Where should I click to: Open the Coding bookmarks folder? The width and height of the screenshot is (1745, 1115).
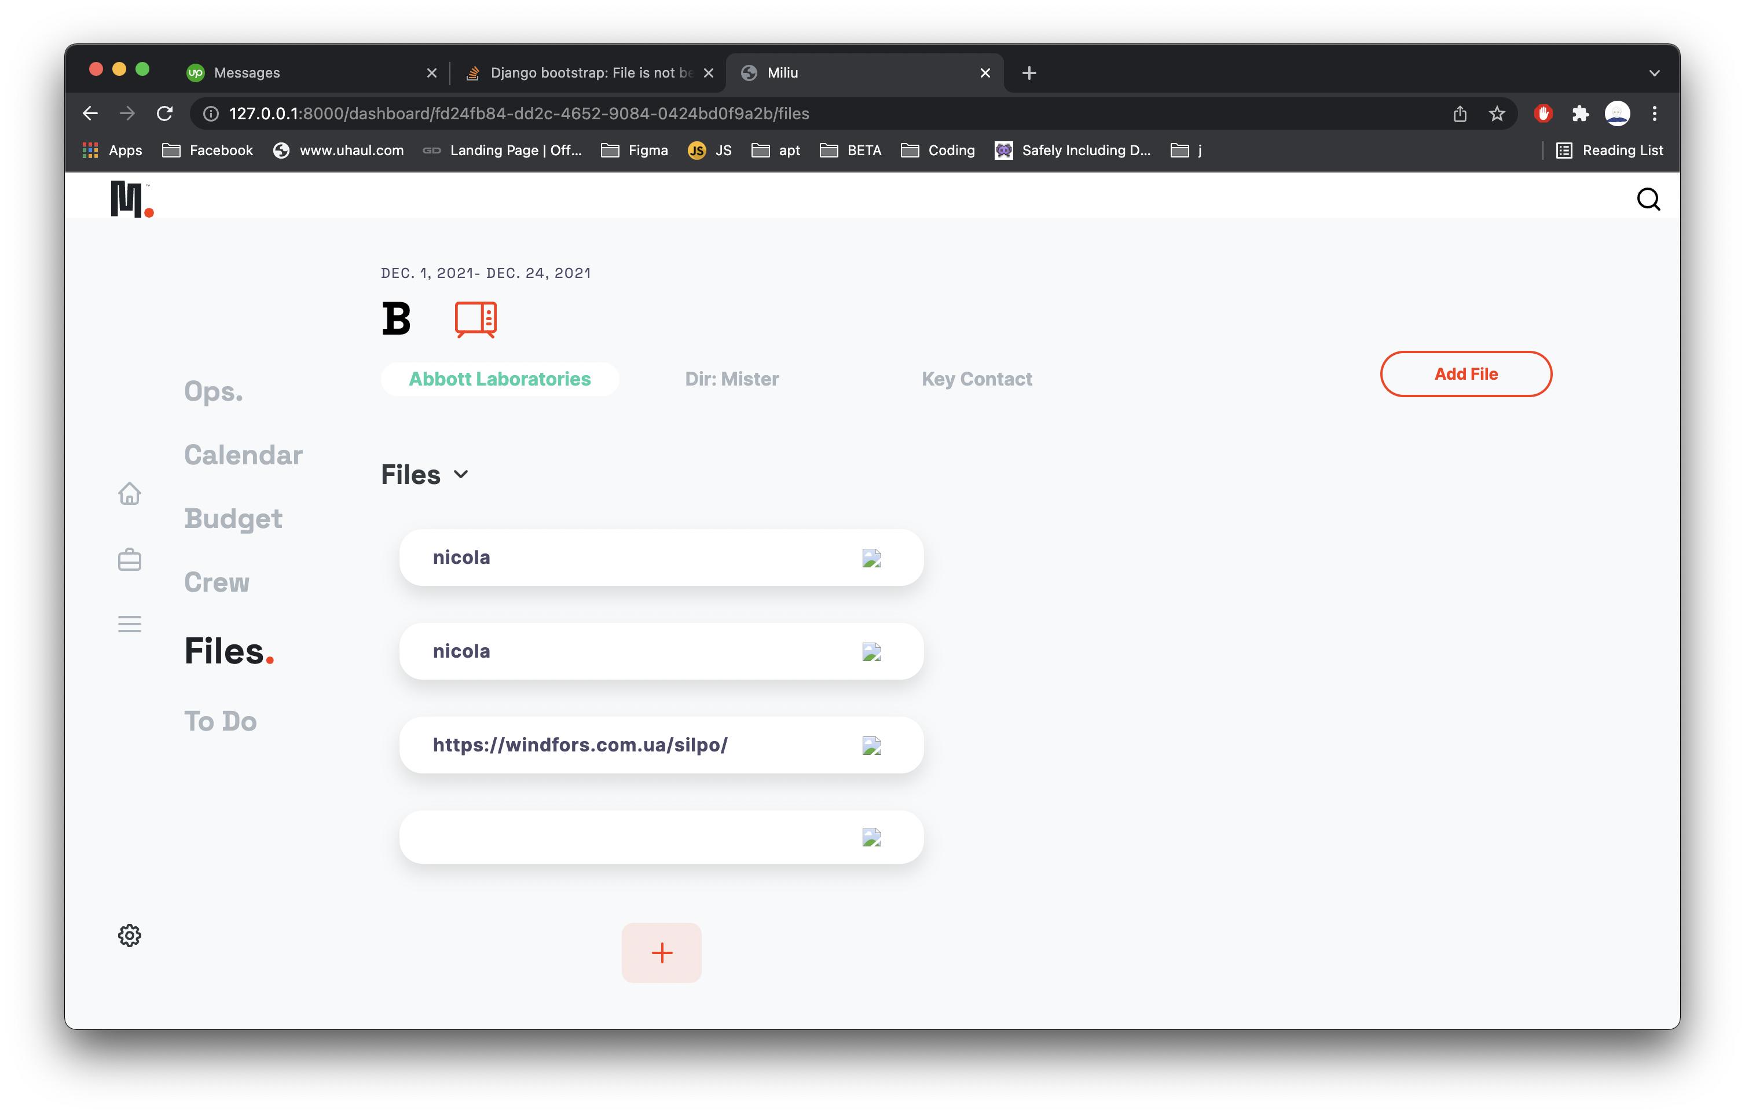938,150
